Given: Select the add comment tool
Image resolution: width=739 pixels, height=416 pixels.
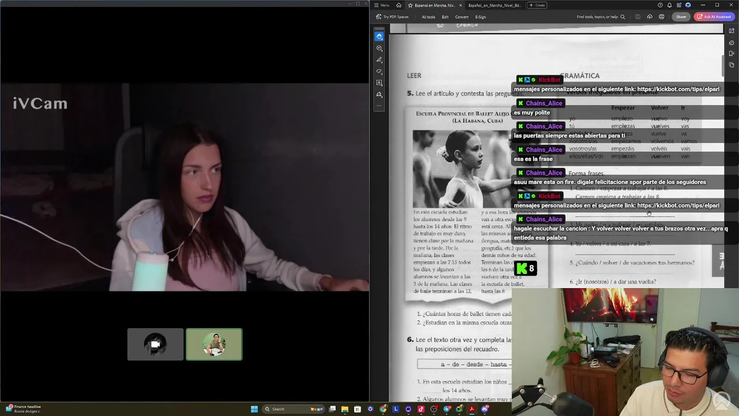Looking at the screenshot, I should click(379, 48).
